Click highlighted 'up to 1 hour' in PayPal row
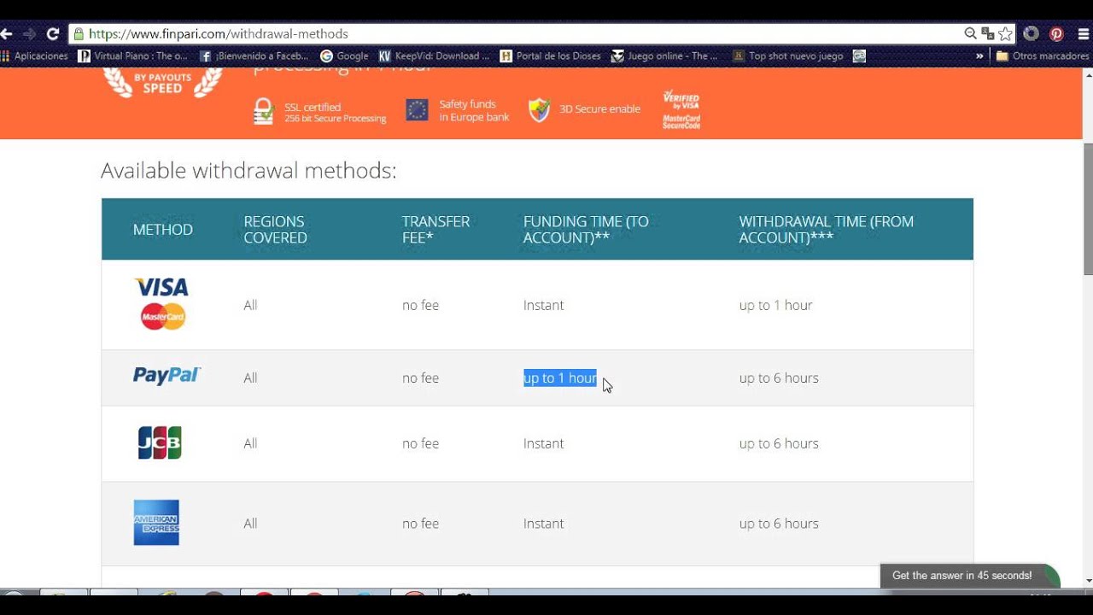 pyautogui.click(x=560, y=378)
